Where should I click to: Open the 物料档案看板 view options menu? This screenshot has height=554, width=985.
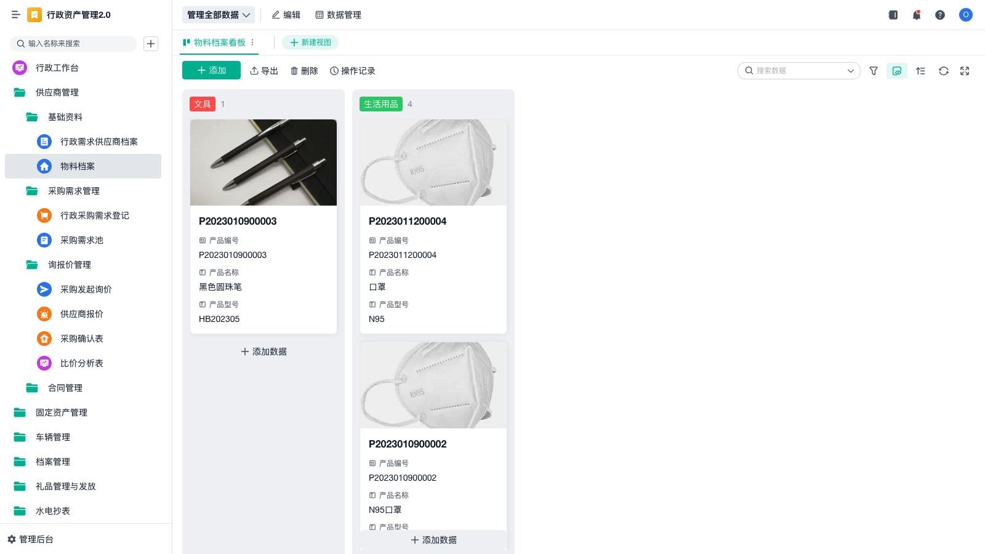pos(252,42)
